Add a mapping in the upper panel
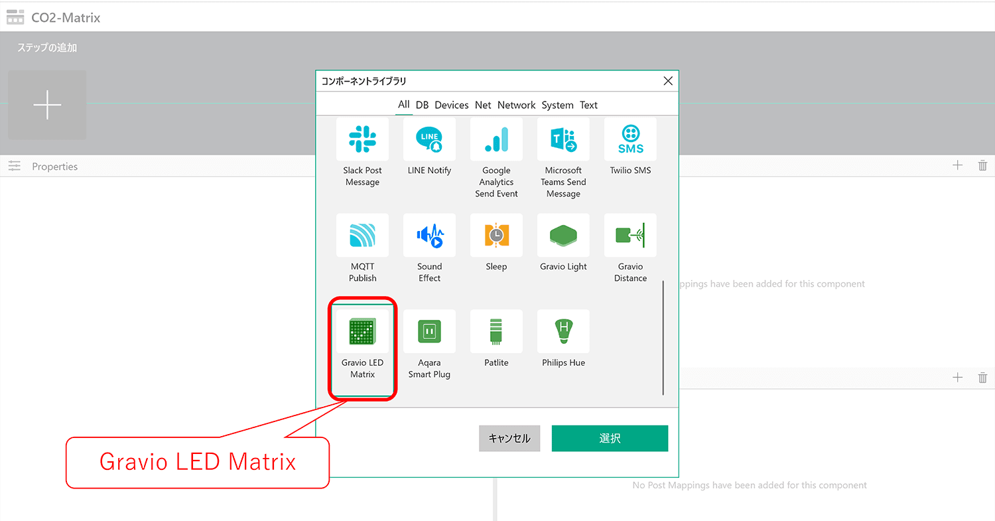 click(x=957, y=165)
